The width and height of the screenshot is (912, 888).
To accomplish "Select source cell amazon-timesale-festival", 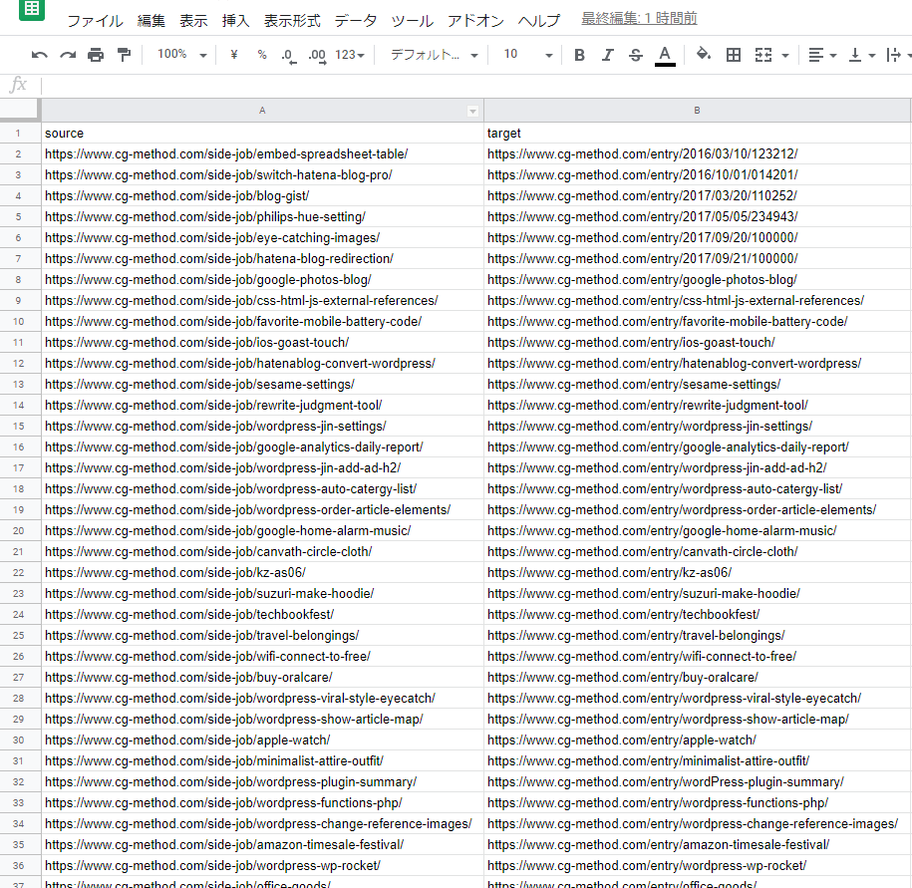I will [262, 845].
